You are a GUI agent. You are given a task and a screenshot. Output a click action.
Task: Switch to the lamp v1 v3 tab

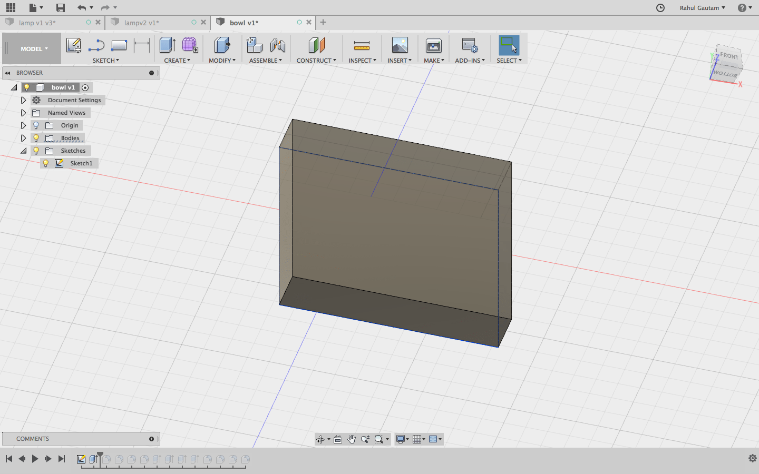tap(37, 23)
